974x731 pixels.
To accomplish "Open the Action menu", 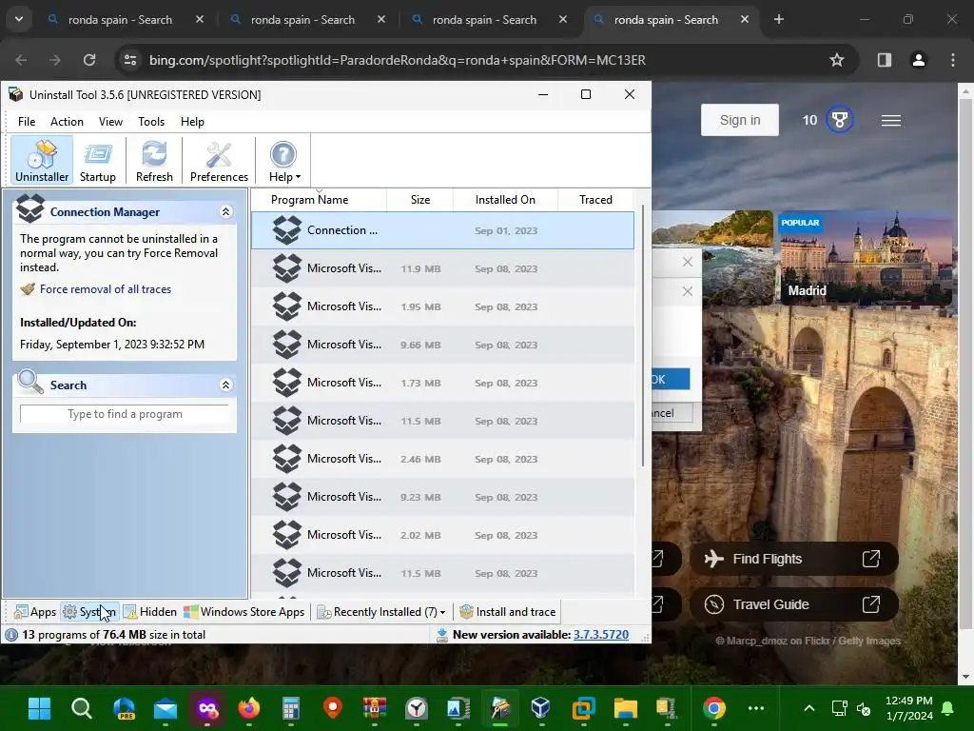I will point(67,122).
